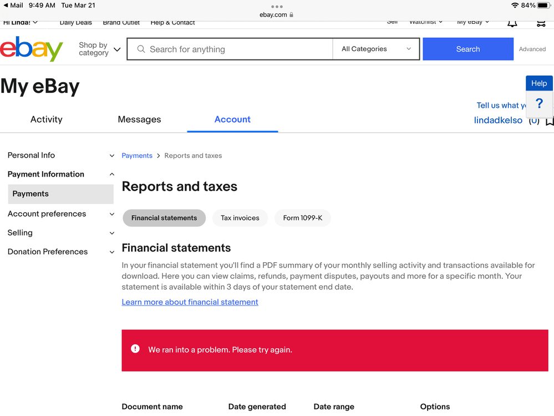Tap the three dots above the address bar
554x416 pixels.
[x=277, y=7]
